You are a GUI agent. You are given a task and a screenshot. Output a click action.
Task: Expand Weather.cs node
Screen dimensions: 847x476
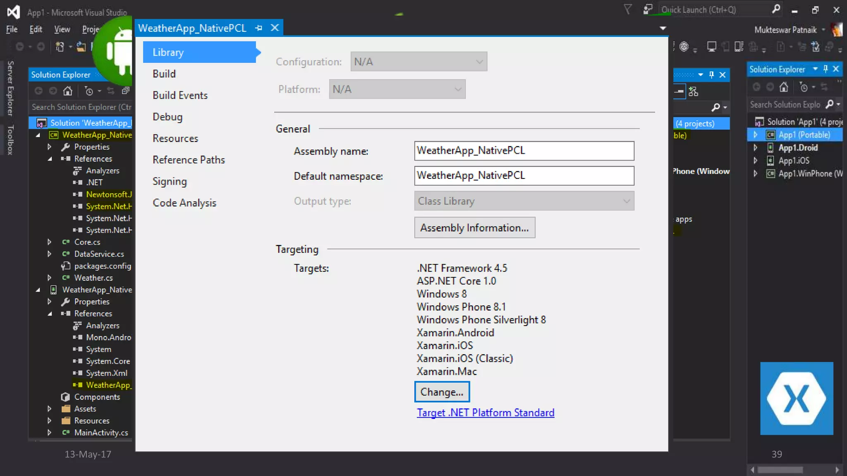(49, 278)
